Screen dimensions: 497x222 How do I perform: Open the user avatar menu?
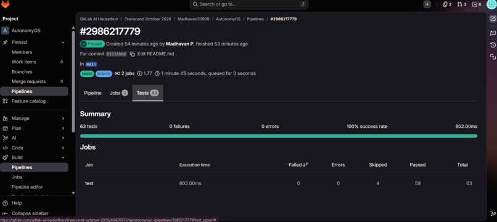click(x=491, y=4)
